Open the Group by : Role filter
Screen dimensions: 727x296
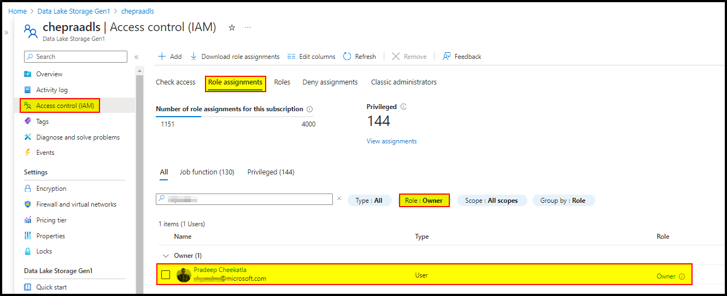tap(564, 201)
